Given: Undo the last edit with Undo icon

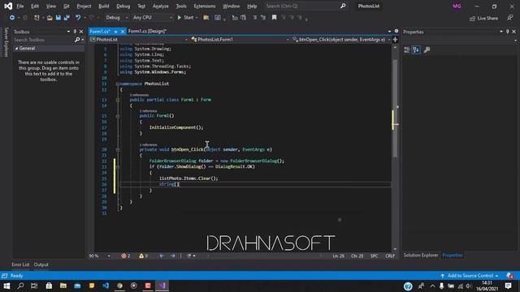Looking at the screenshot, I should point(78,18).
